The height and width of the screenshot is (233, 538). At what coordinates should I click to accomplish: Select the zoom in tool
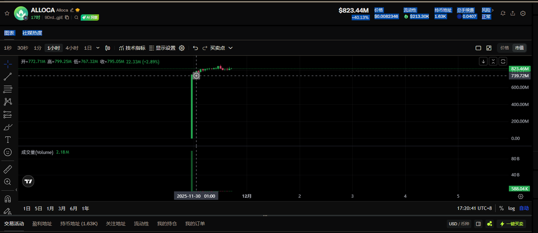coord(8,182)
